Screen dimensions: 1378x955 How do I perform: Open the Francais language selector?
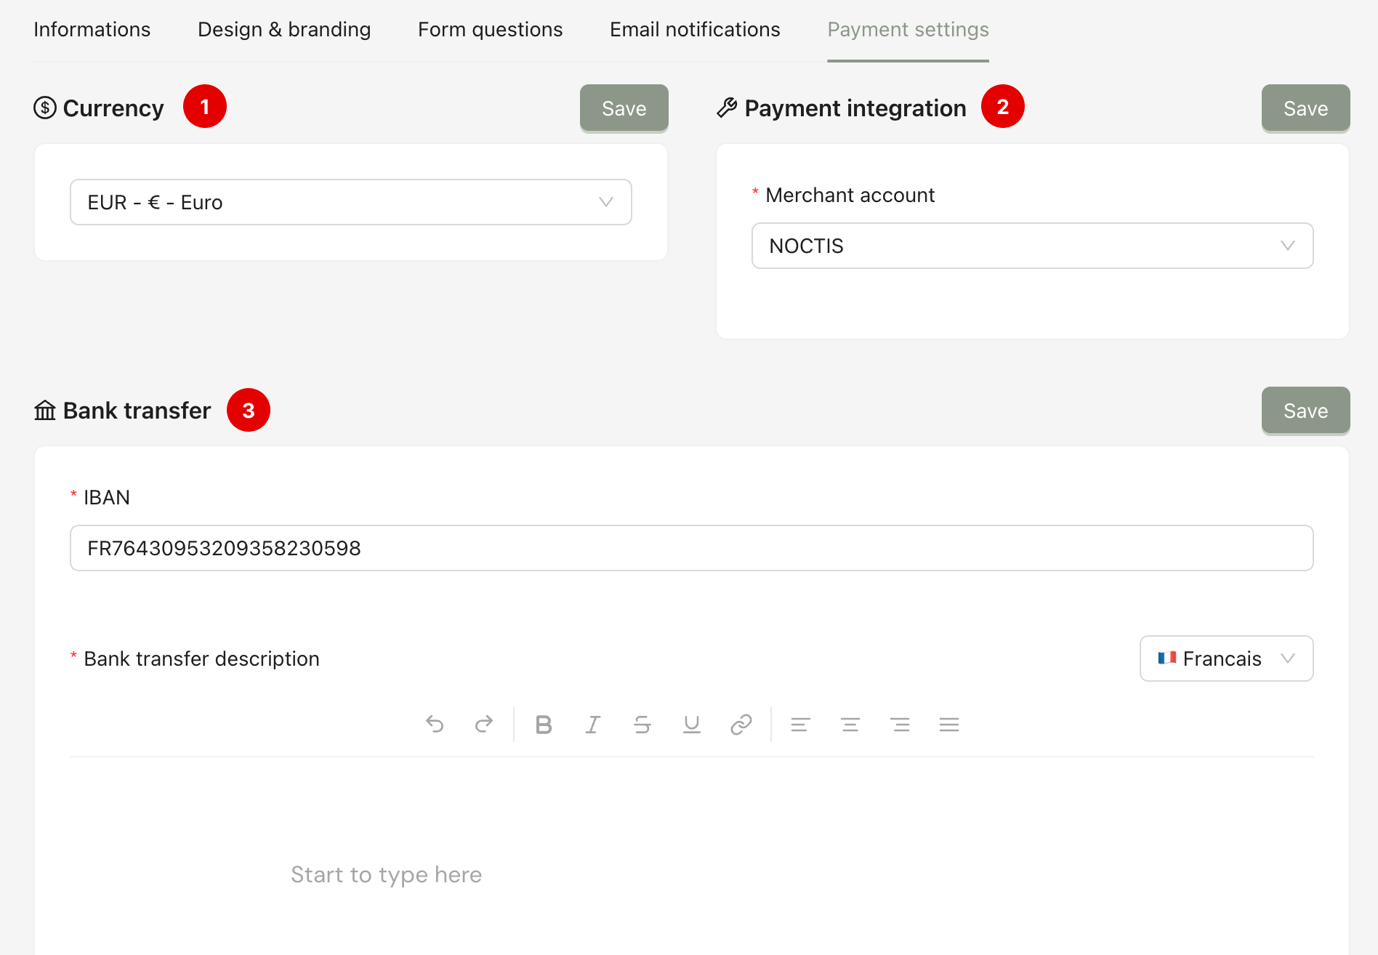coord(1226,658)
